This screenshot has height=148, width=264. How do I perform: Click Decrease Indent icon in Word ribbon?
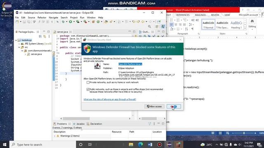coord(193,20)
